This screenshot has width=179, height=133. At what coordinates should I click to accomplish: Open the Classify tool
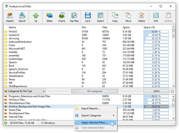click(10, 17)
